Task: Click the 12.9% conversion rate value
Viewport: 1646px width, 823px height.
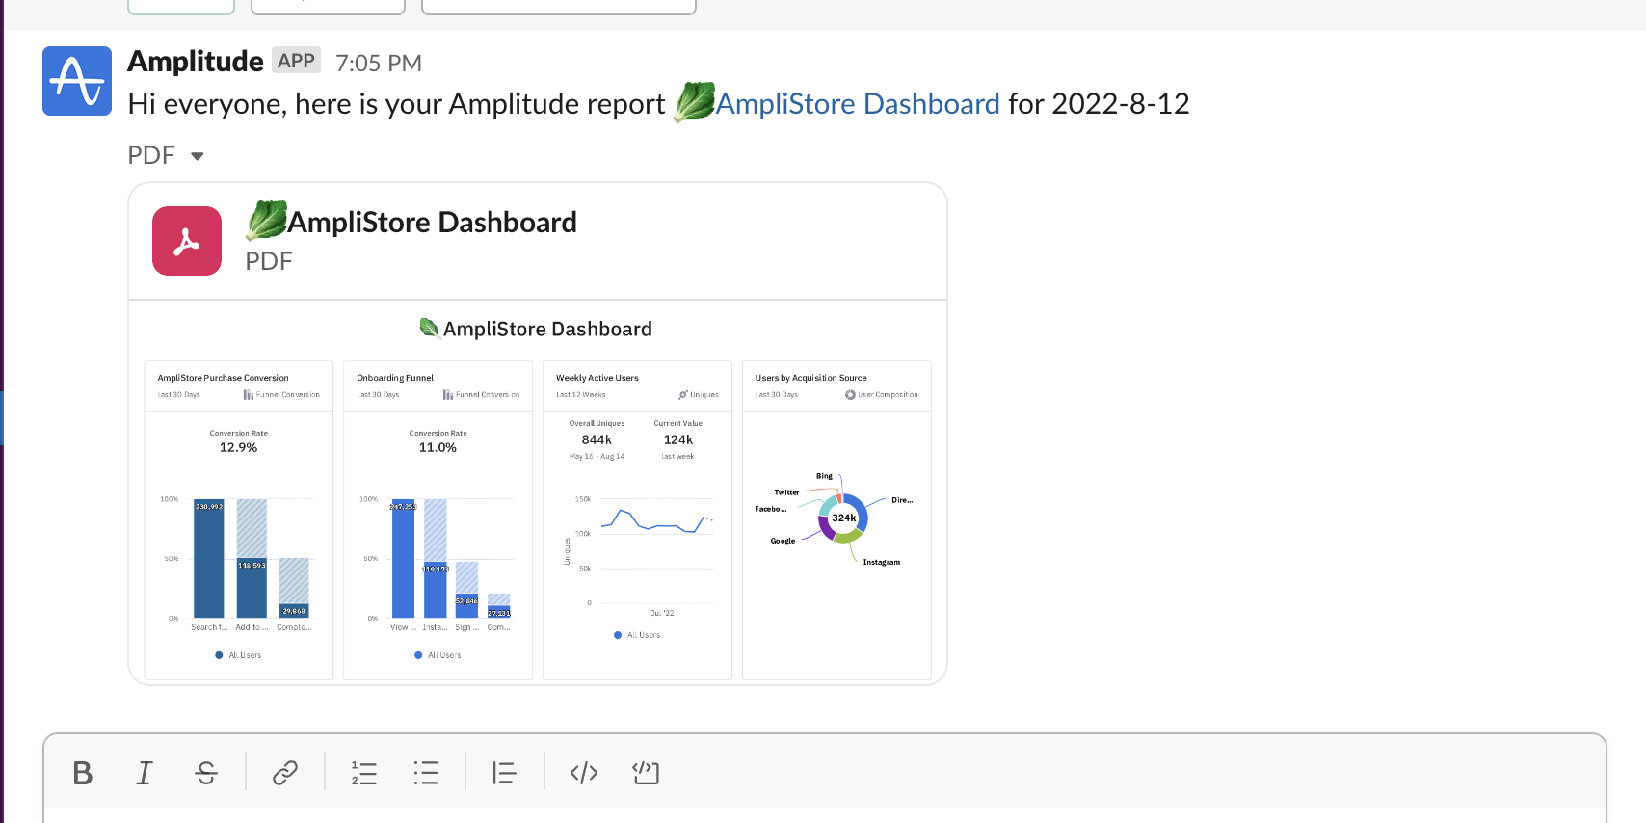Action: pos(239,448)
